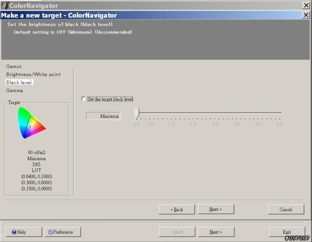Click the slider track near 3.5 mark
Screen dimensions: 312x242
pos(279,112)
